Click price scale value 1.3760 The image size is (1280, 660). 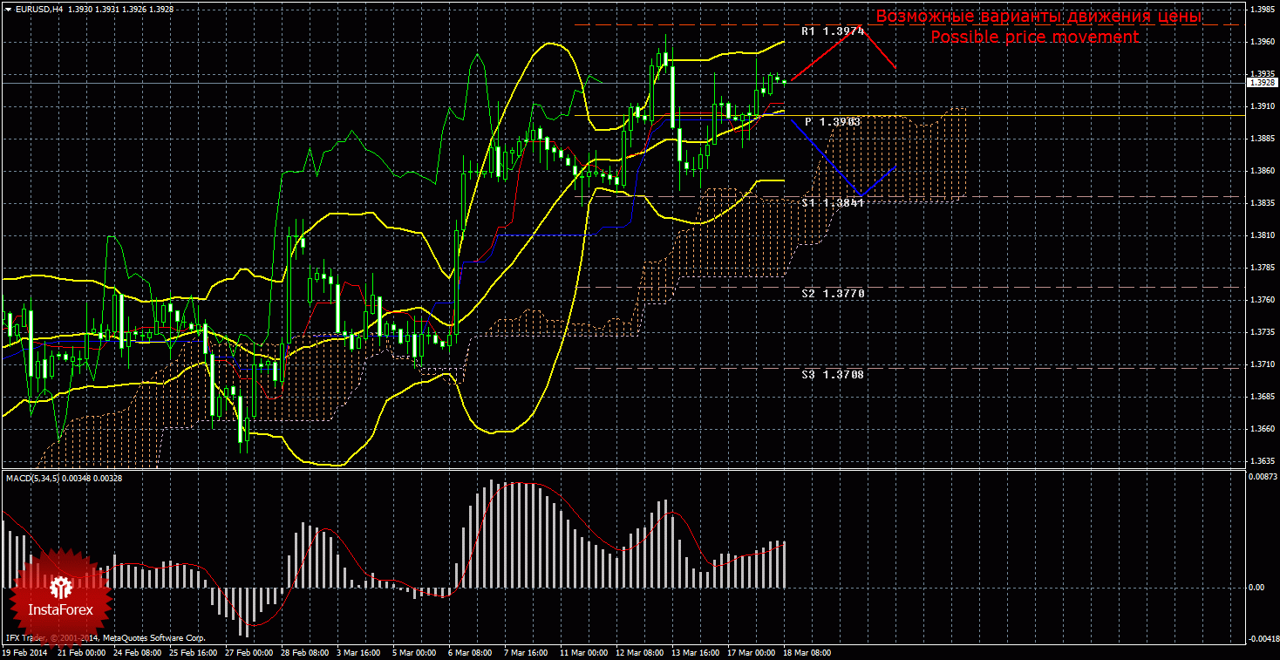click(x=1263, y=300)
